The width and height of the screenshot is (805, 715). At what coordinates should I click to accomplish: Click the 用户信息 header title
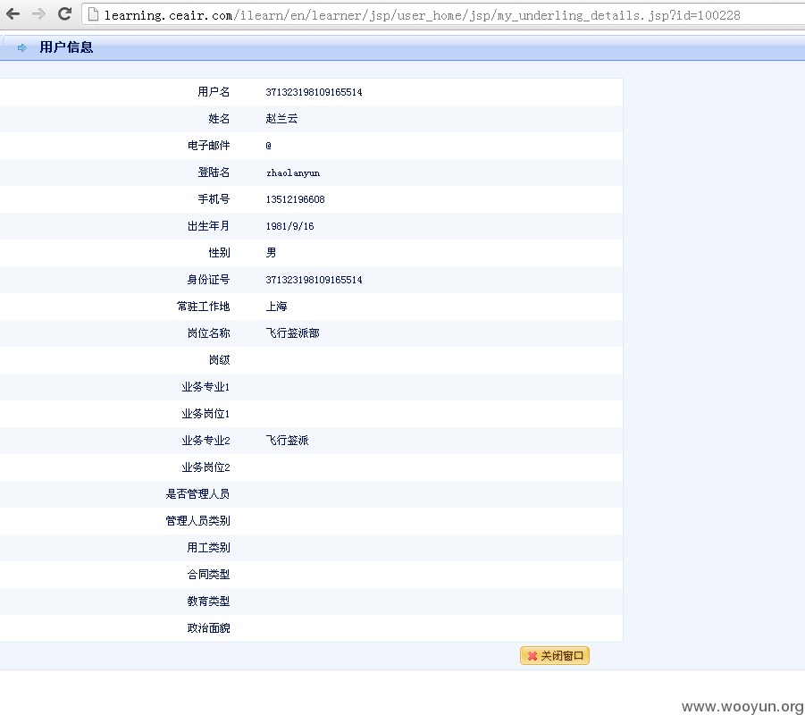pos(66,47)
